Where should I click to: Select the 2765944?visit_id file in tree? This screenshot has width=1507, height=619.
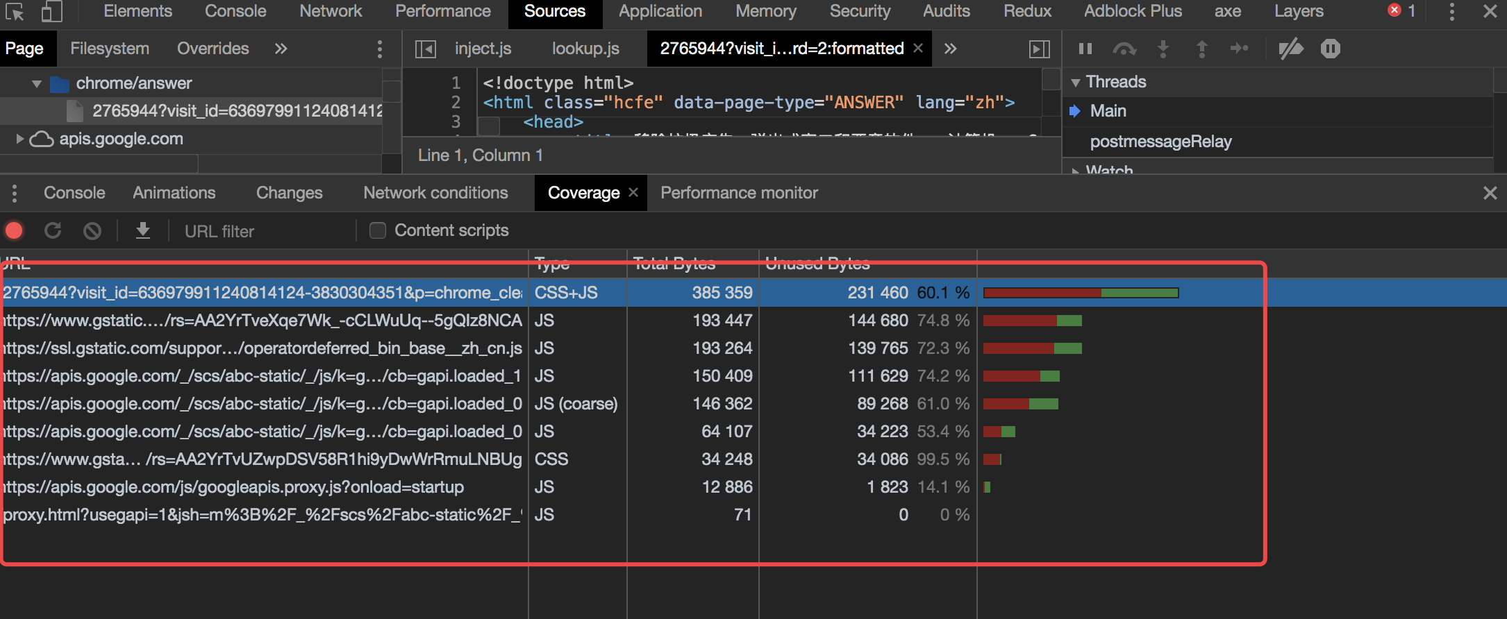point(192,111)
